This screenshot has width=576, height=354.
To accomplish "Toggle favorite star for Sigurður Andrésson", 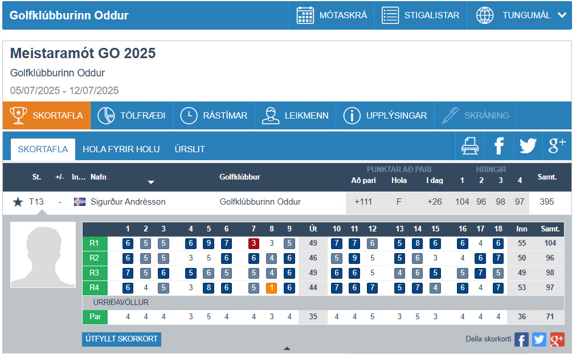I will (18, 202).
